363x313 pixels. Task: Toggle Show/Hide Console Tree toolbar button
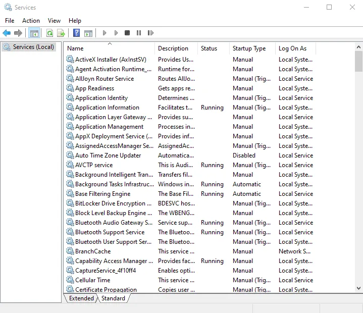tap(34, 33)
